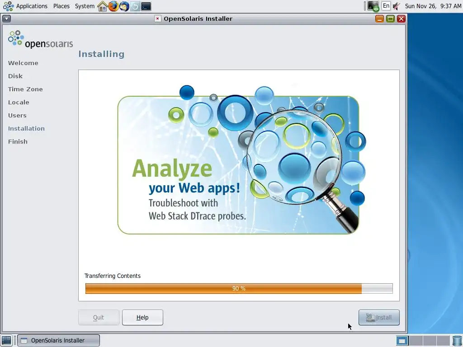463x347 pixels.
Task: Click the Installing heading
Action: 101,54
